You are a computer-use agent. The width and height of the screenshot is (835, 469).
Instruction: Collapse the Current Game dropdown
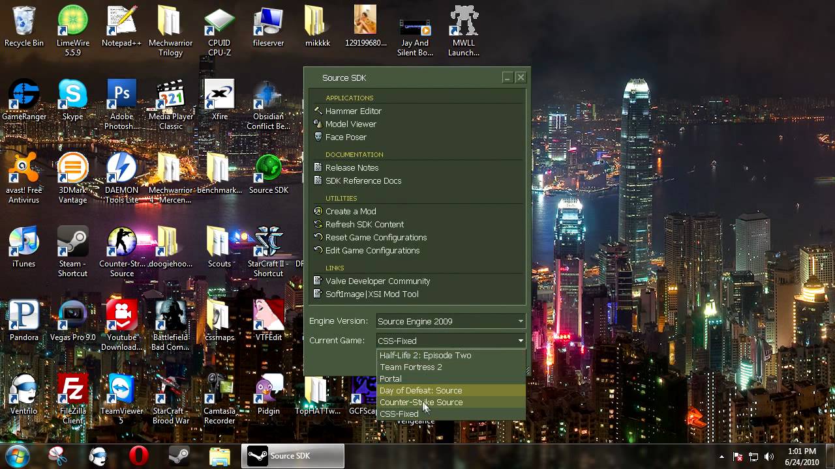tap(451, 341)
